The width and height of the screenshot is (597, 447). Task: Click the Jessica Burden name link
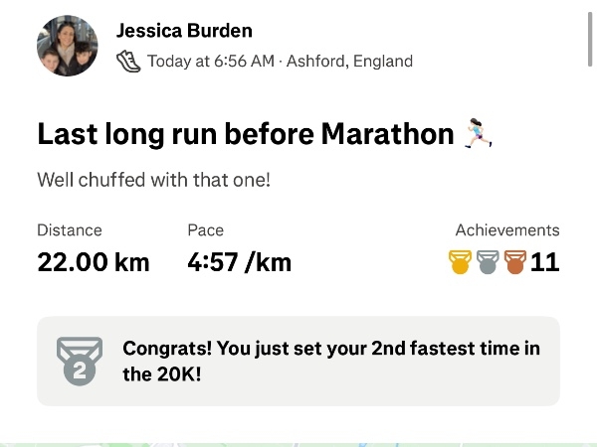[x=184, y=31]
